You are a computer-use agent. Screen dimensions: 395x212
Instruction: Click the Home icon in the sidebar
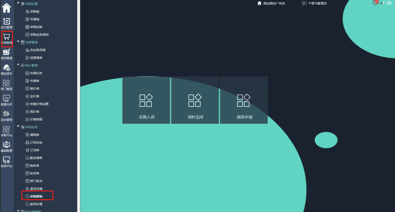tap(6, 8)
